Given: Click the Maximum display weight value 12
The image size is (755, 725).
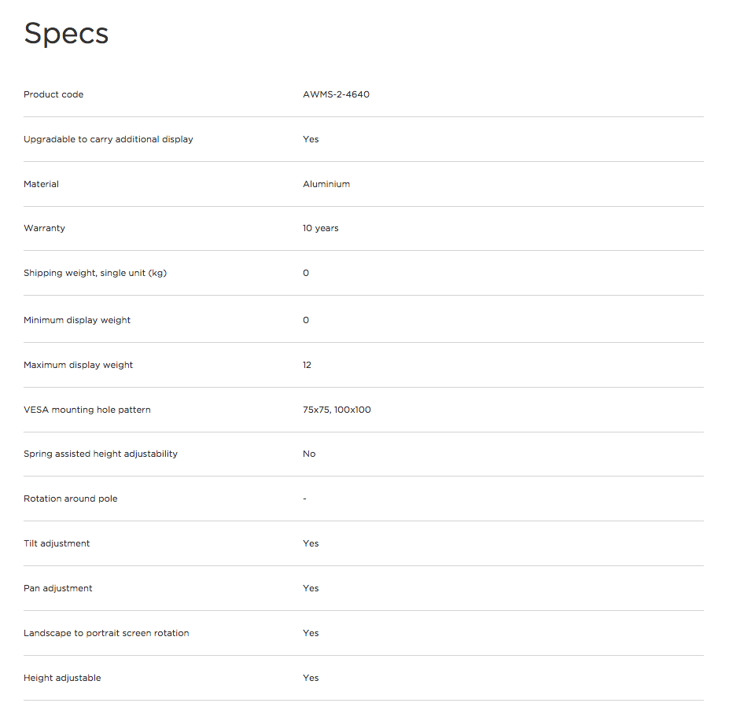Looking at the screenshot, I should click(308, 365).
